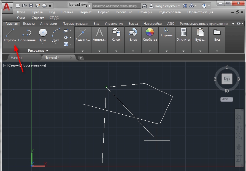Click the rectangle tool icon
The width and height of the screenshot is (246, 171).
pos(66,31)
